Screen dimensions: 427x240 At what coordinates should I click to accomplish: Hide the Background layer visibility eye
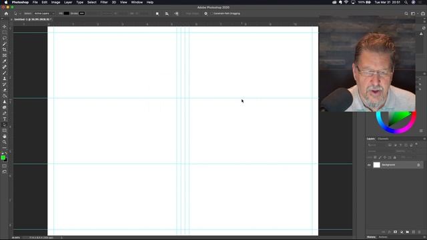point(369,165)
